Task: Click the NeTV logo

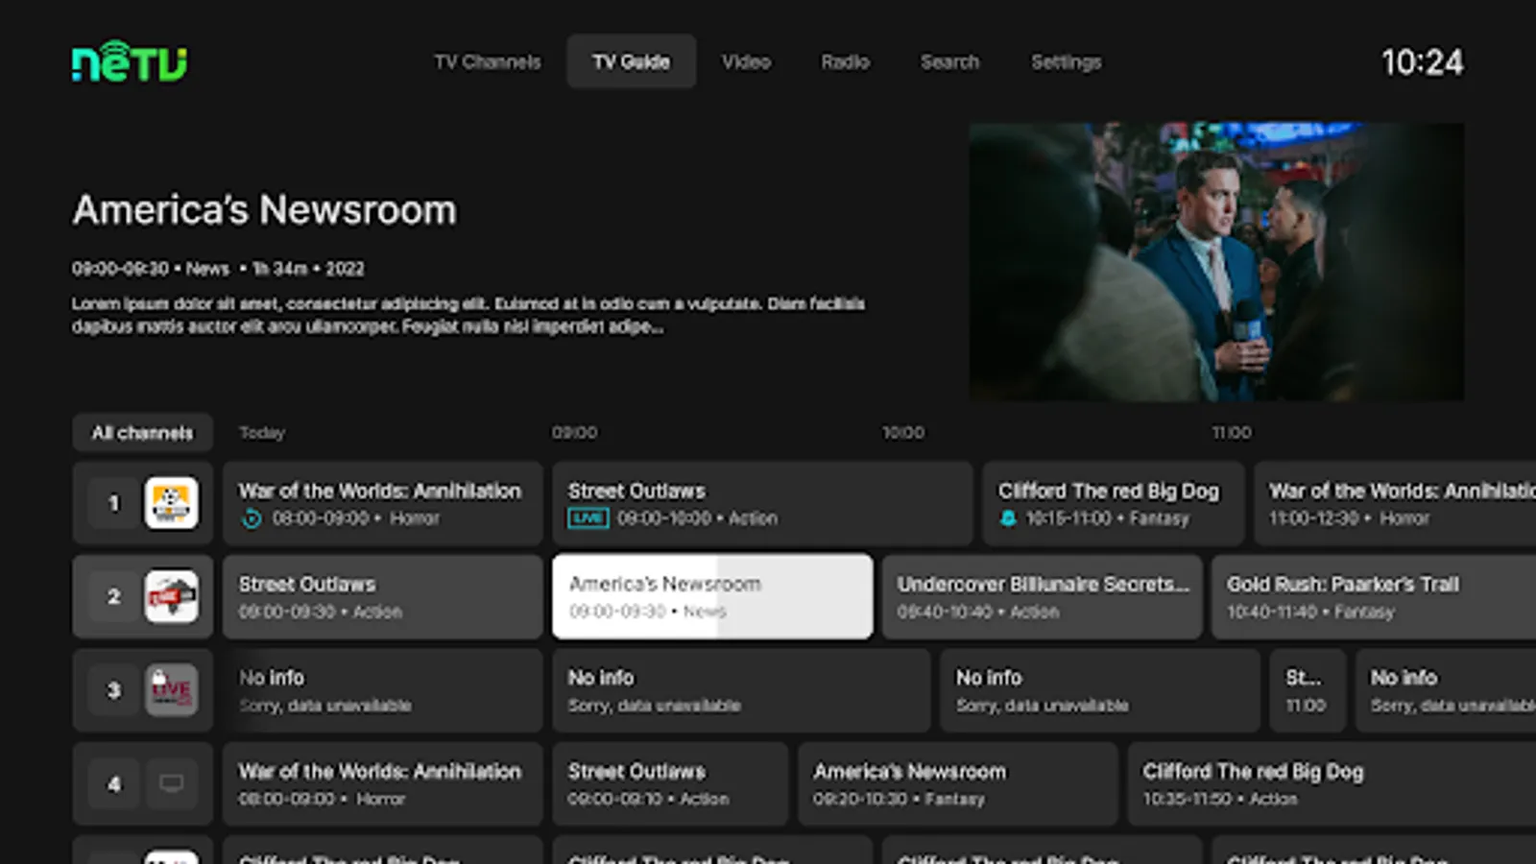Action: pos(129,61)
